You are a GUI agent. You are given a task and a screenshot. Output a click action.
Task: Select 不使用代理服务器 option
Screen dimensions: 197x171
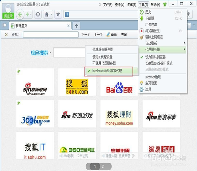[112, 63]
